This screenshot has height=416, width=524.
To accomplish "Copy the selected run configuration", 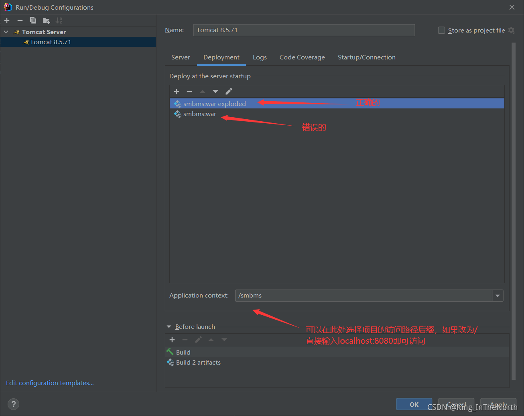I will coord(33,20).
